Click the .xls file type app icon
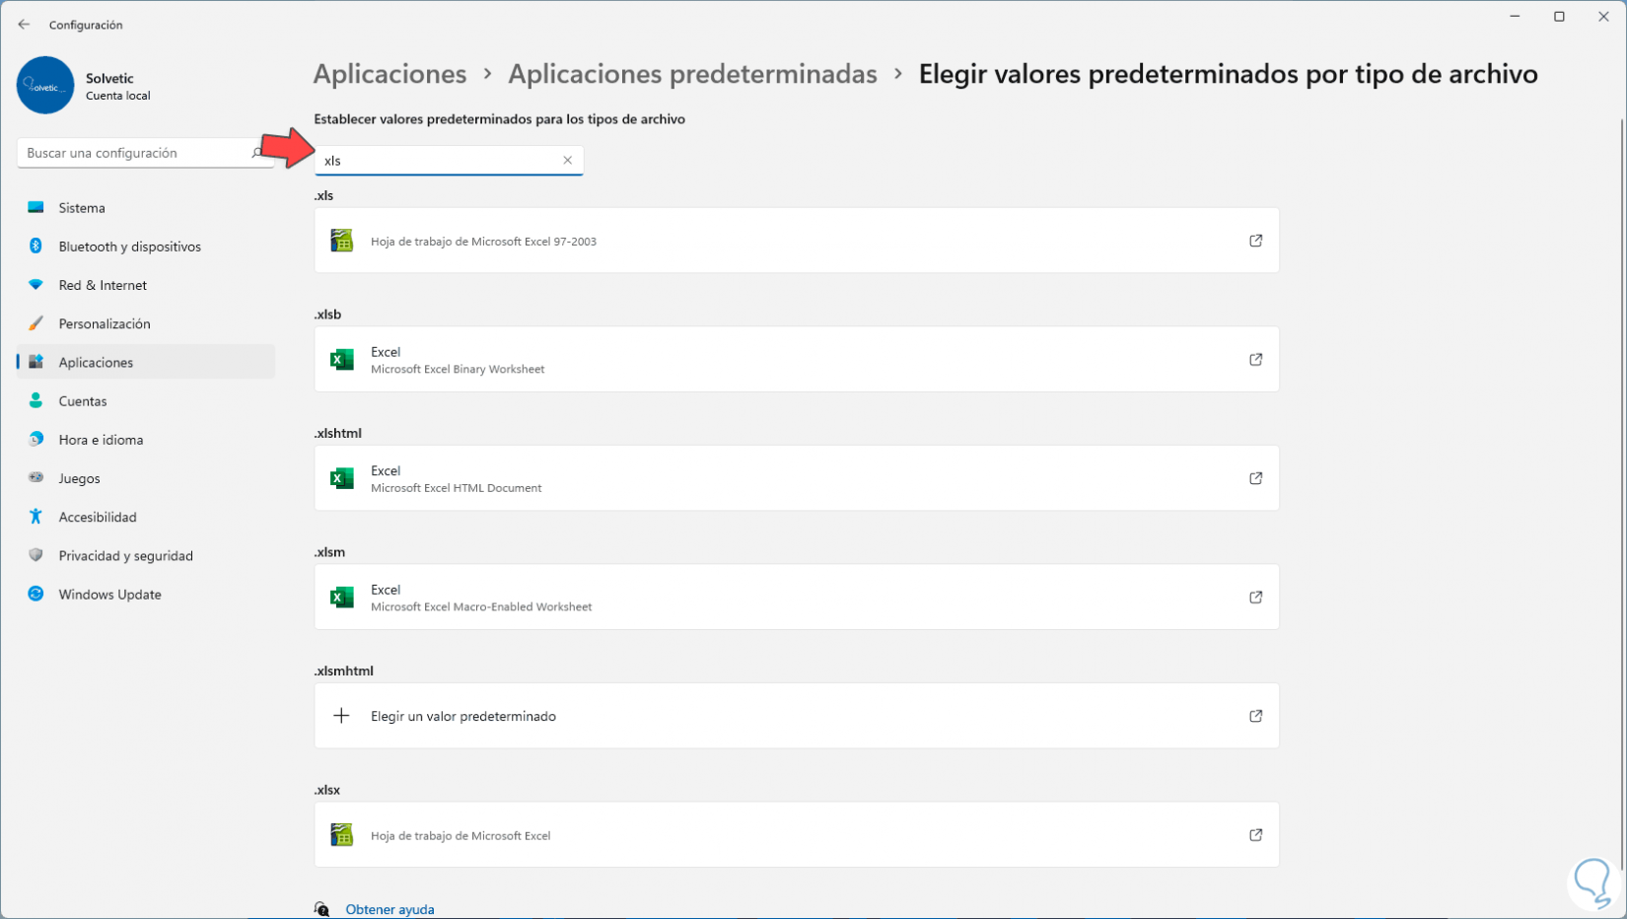The height and width of the screenshot is (919, 1627). [x=342, y=241]
